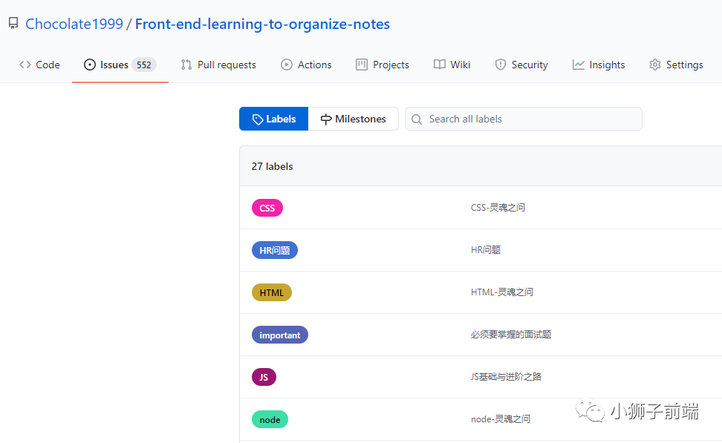Click the repository book icon beside Chocolate1999

tap(14, 24)
